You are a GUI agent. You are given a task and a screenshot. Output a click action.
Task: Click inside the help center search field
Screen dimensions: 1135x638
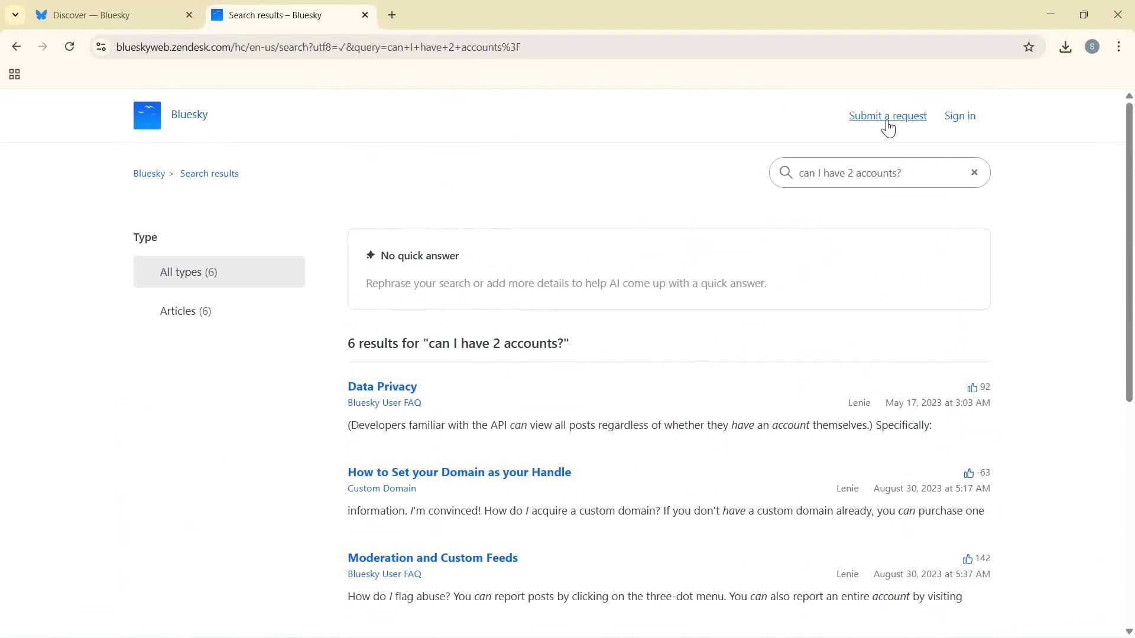pos(875,172)
